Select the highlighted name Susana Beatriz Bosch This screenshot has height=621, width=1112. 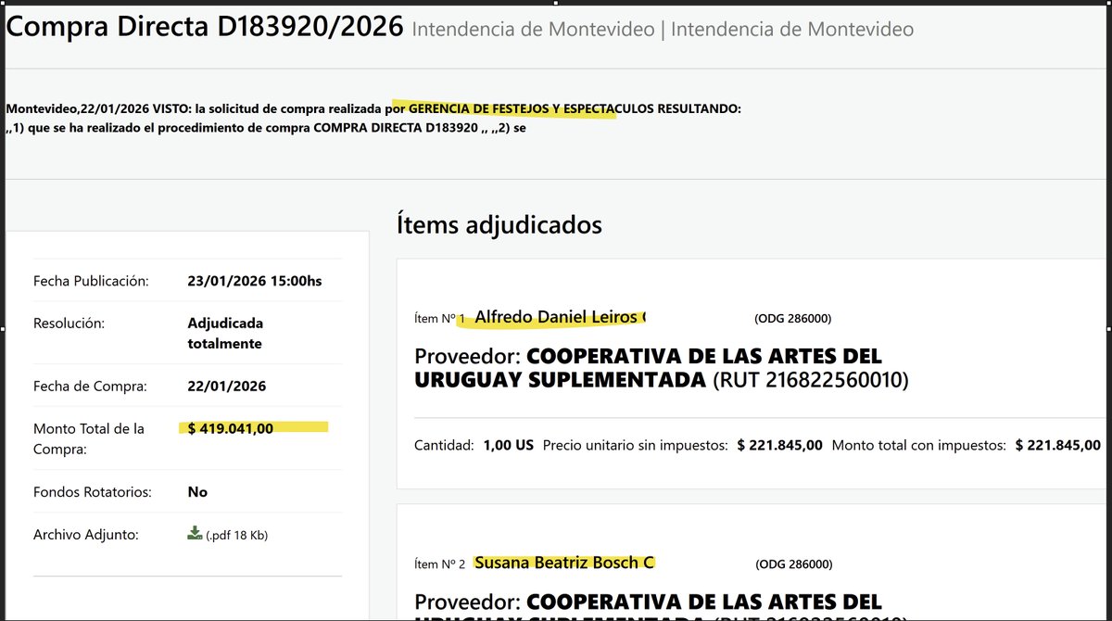point(566,562)
